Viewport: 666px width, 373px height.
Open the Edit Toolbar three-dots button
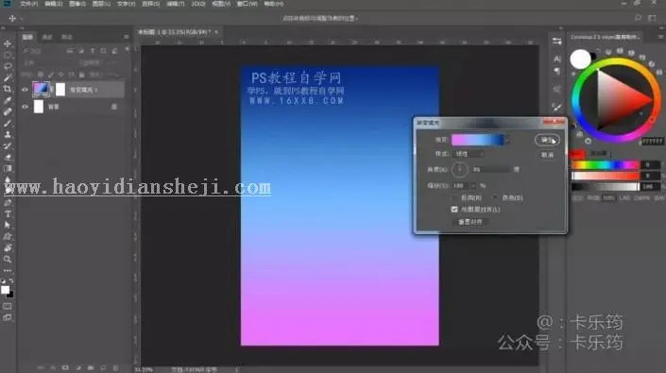pyautogui.click(x=8, y=270)
